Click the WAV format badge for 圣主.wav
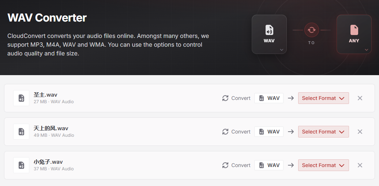379x186 pixels. 269,98
